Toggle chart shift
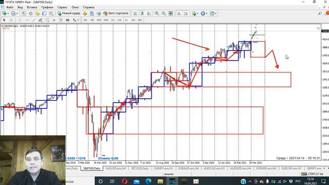 pos(186,13)
